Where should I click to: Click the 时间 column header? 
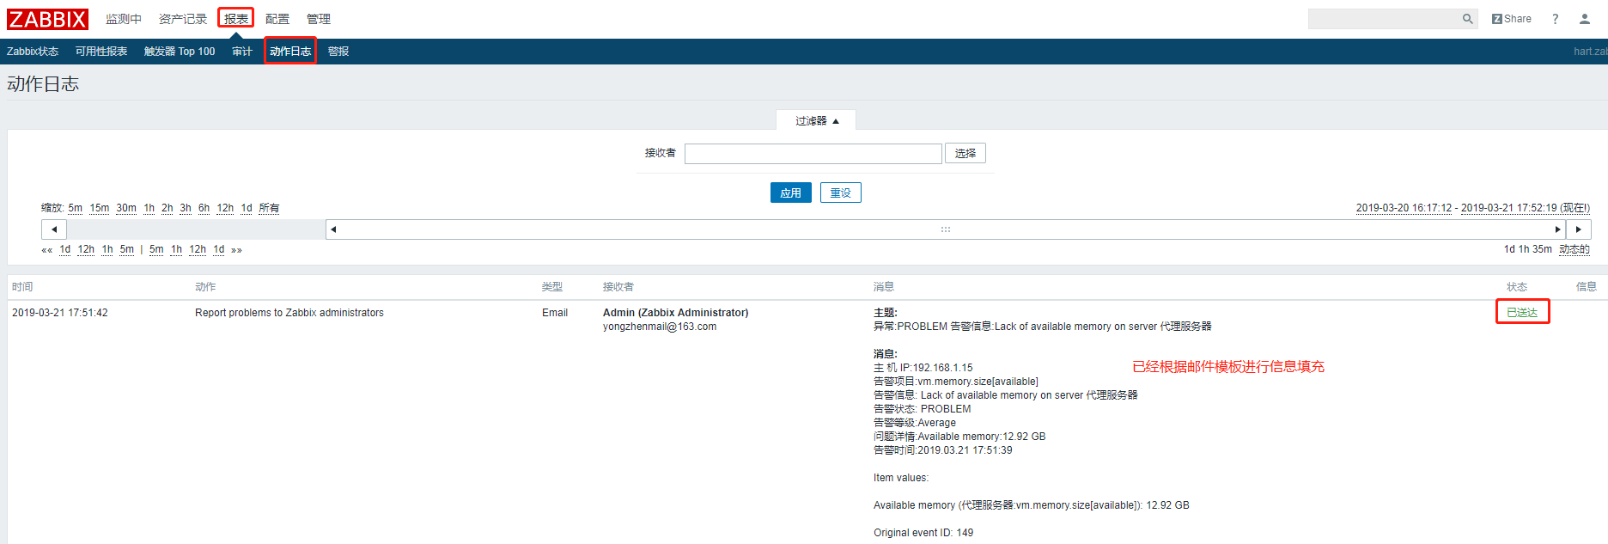click(x=22, y=287)
